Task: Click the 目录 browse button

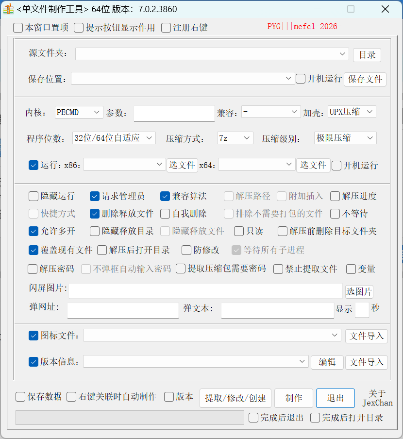Action: tap(367, 55)
